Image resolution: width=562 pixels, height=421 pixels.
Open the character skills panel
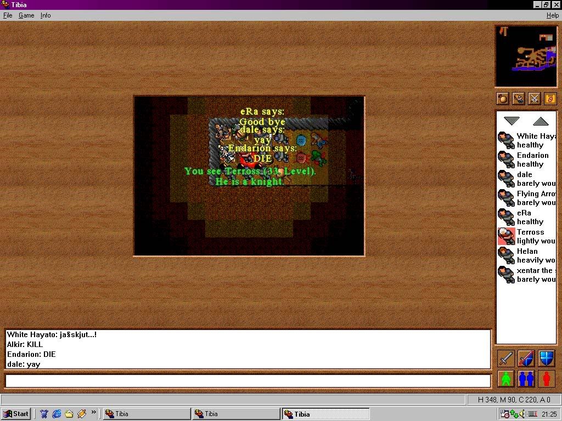(518, 99)
